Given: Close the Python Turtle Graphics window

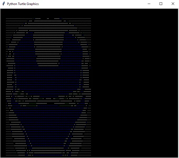Looking at the screenshot, I should (x=173, y=4).
